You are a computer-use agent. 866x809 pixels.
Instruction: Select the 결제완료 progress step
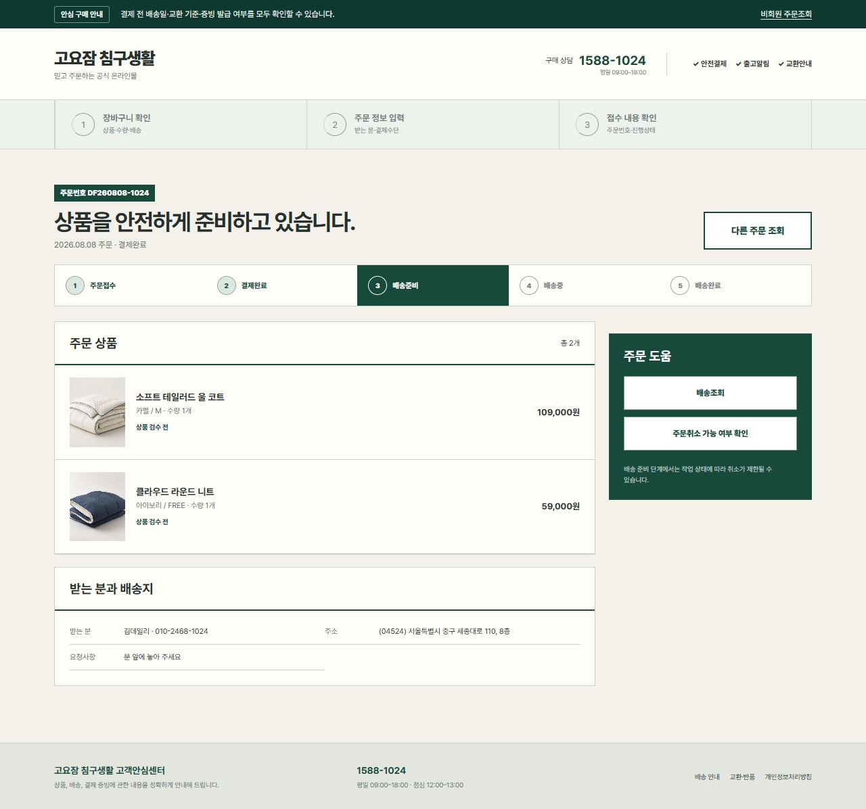[x=281, y=285]
